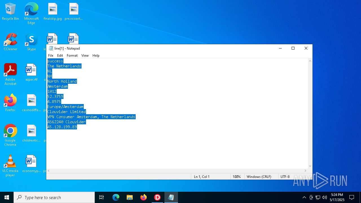
Task: Open the Help menu in Notepad
Action: pyautogui.click(x=96, y=56)
